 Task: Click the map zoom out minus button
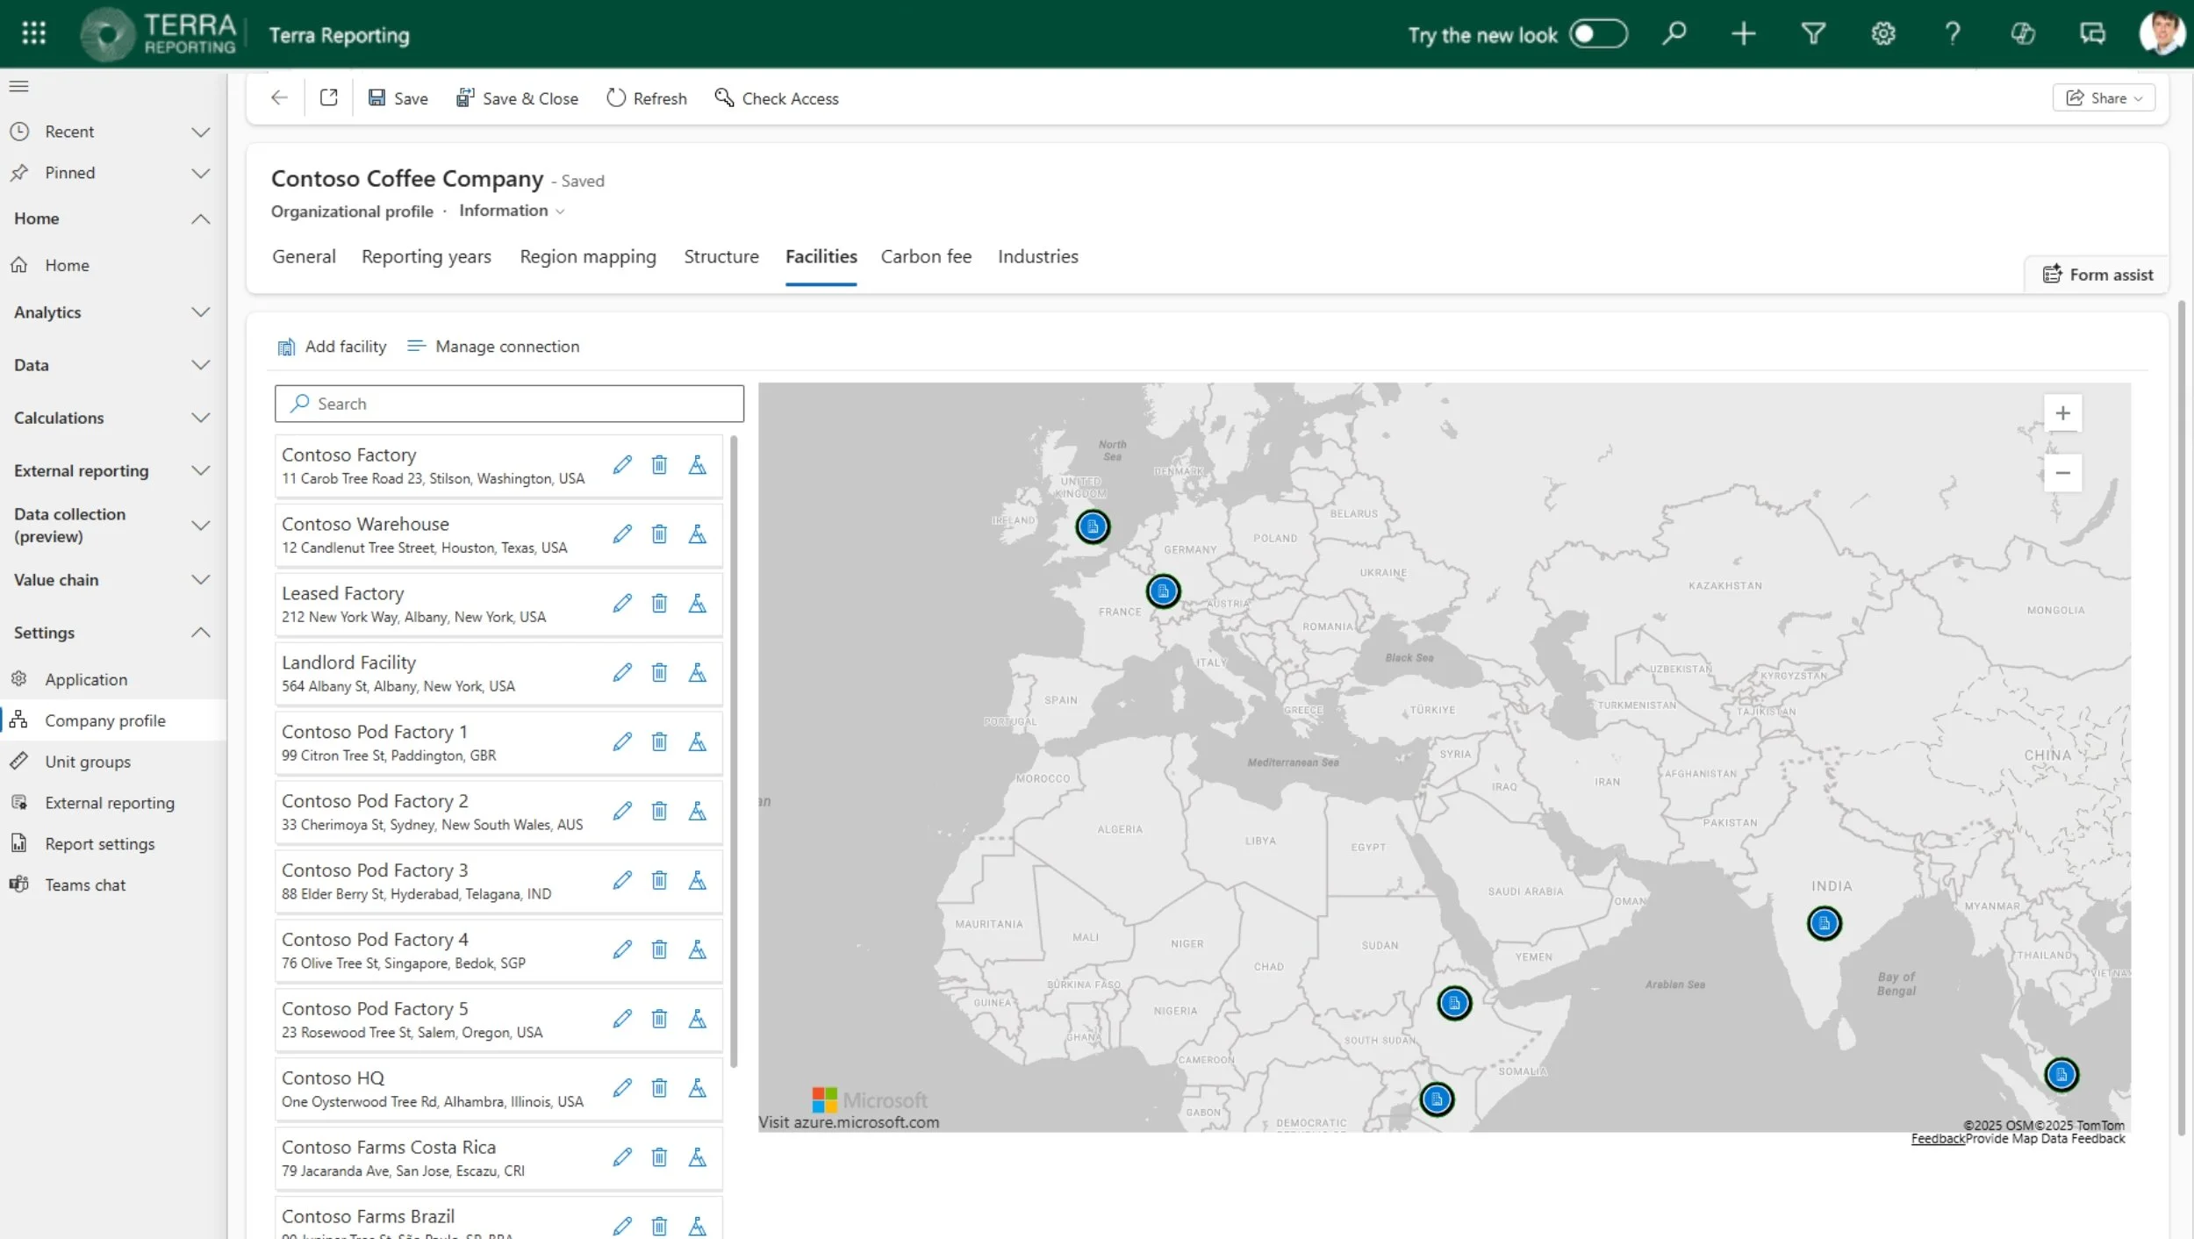[x=2062, y=474]
